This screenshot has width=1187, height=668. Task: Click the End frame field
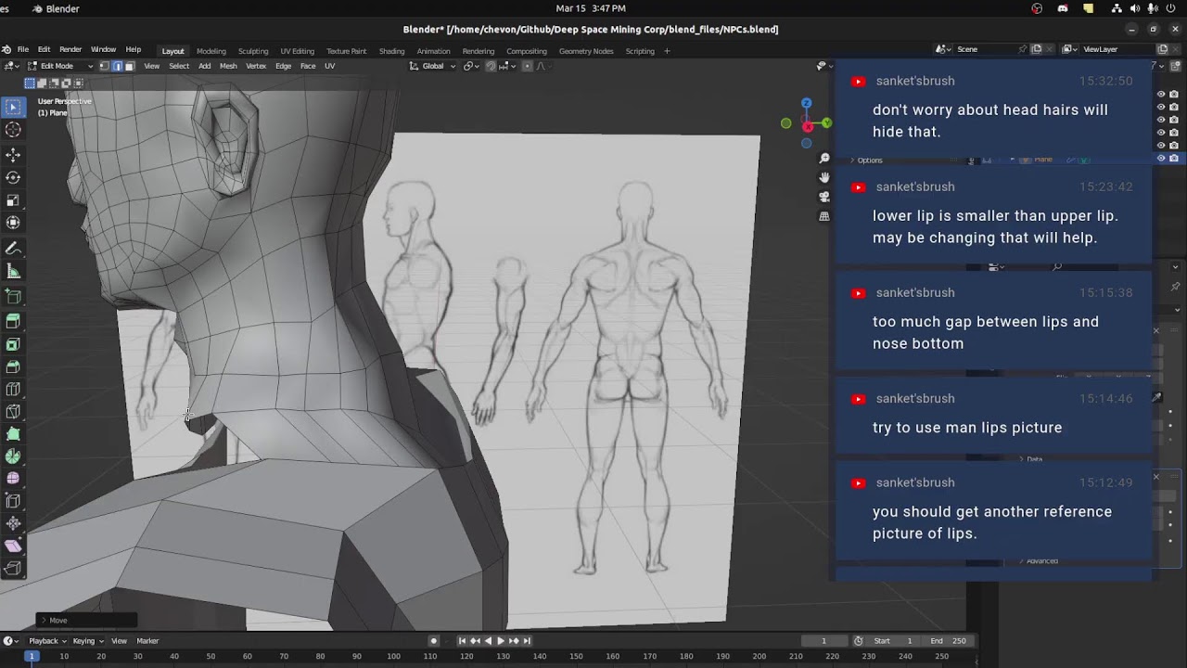[948, 640]
